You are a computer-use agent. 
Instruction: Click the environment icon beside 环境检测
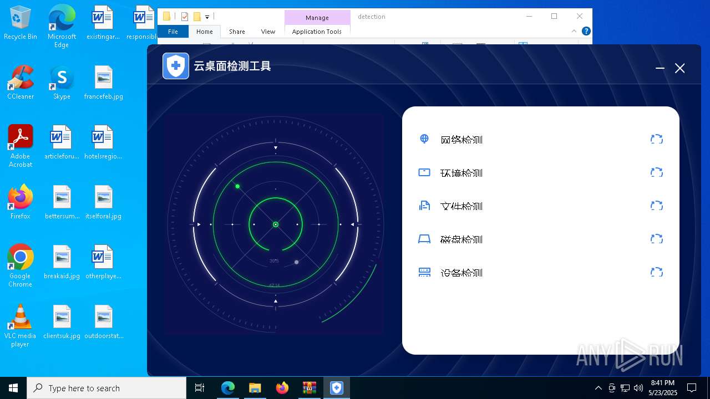click(424, 172)
